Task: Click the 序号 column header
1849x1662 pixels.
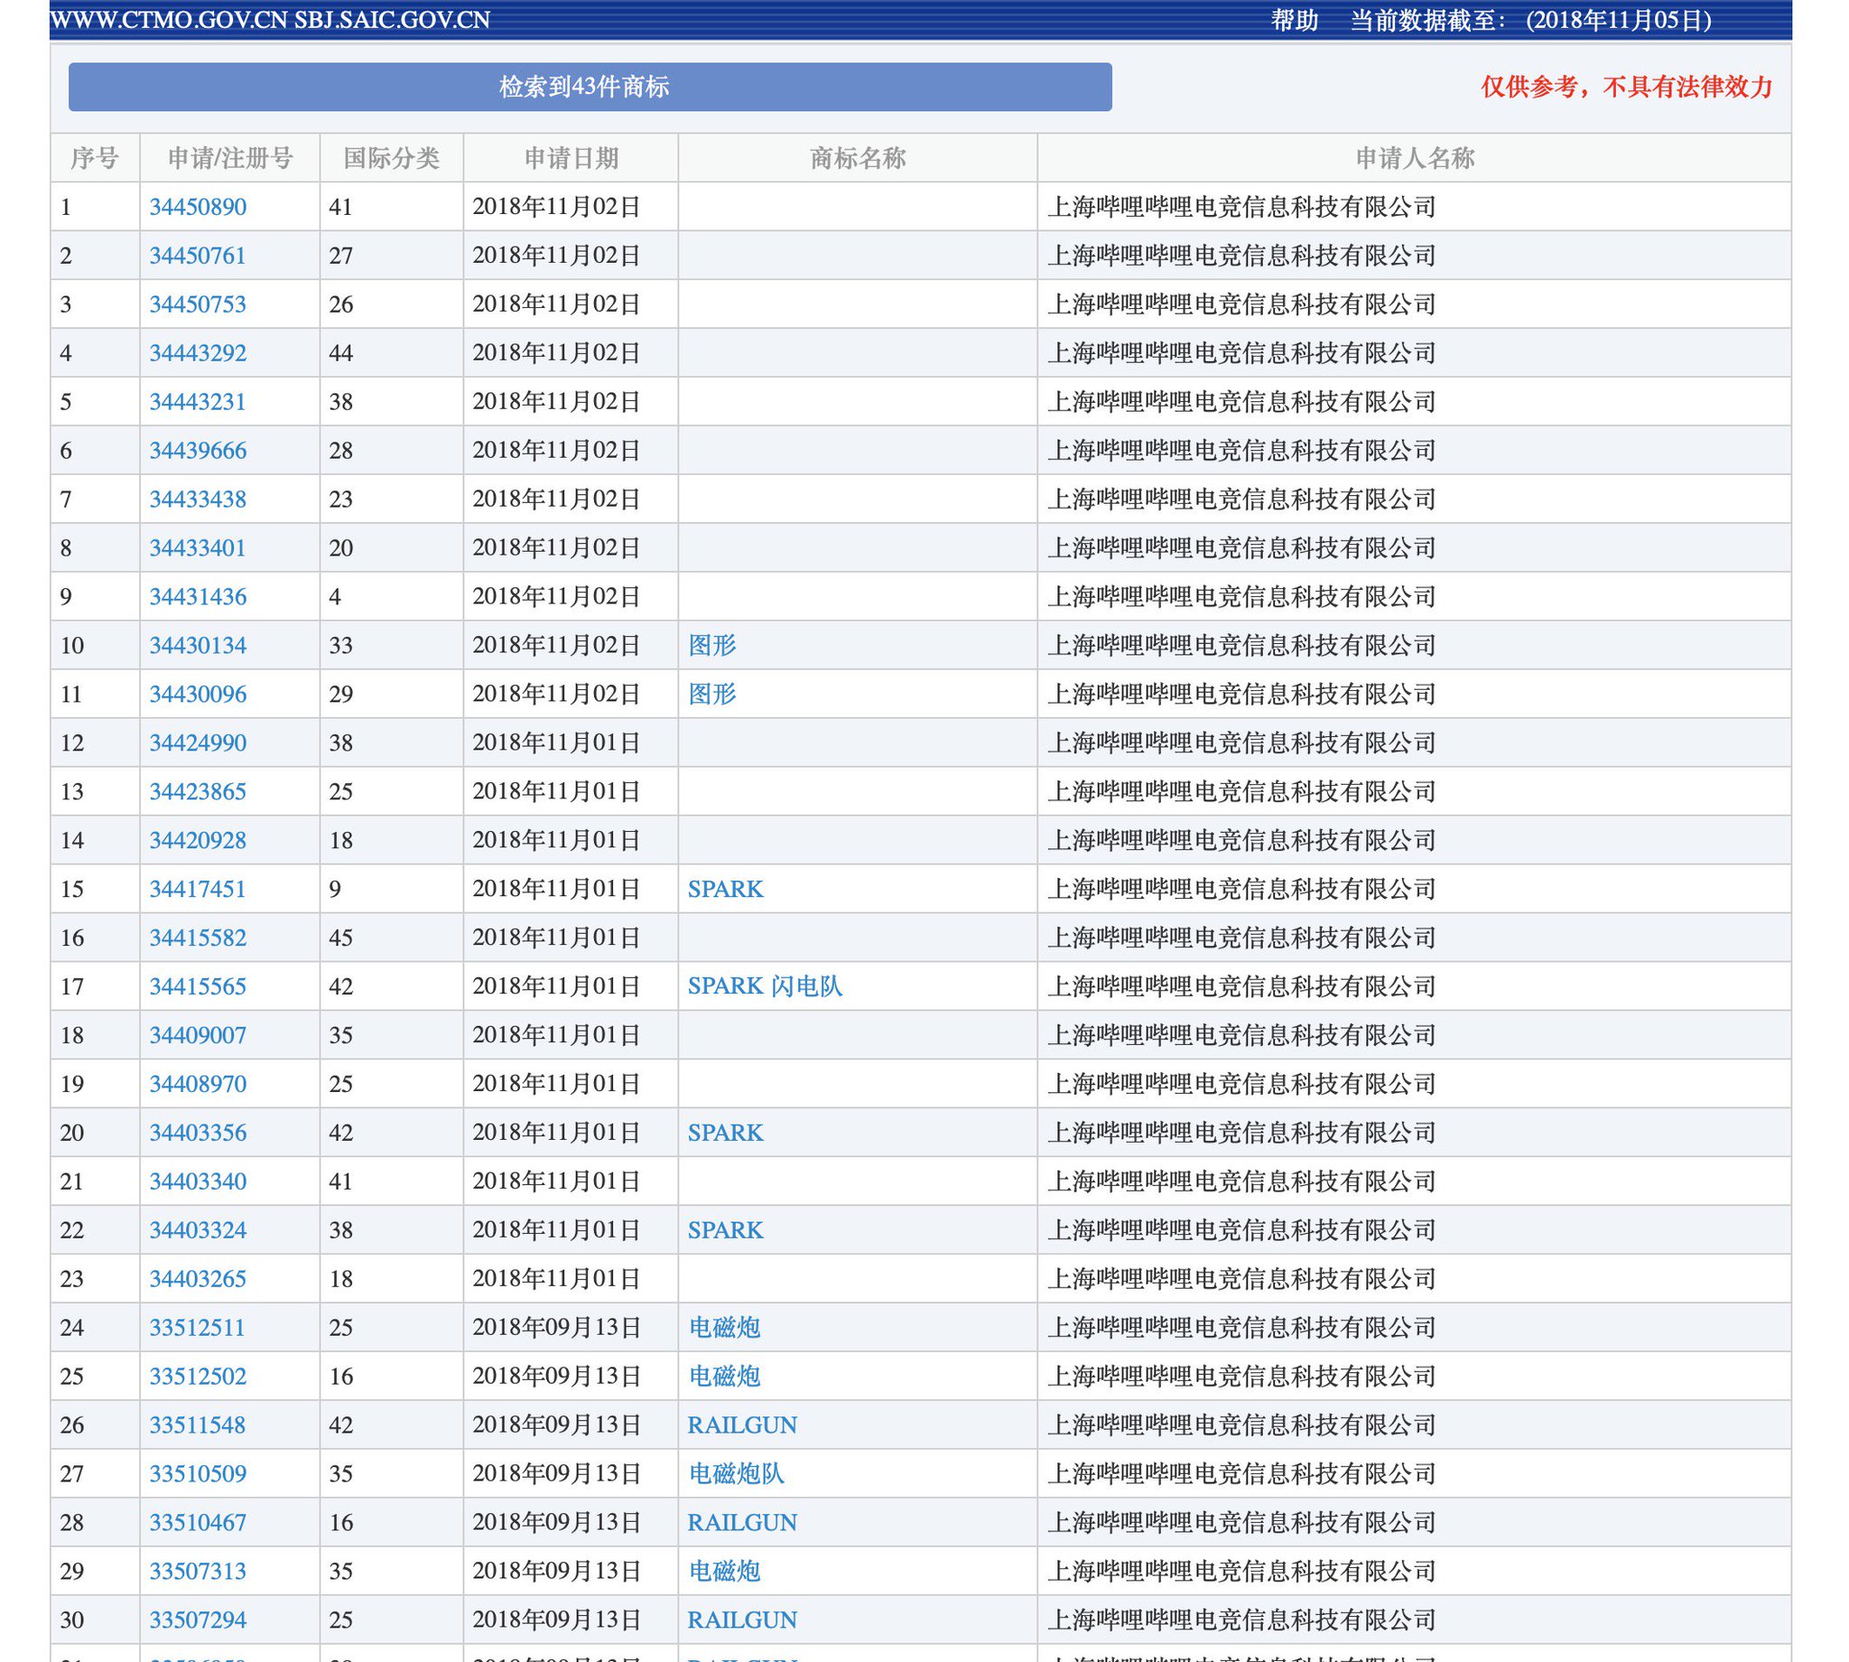Action: (x=95, y=158)
